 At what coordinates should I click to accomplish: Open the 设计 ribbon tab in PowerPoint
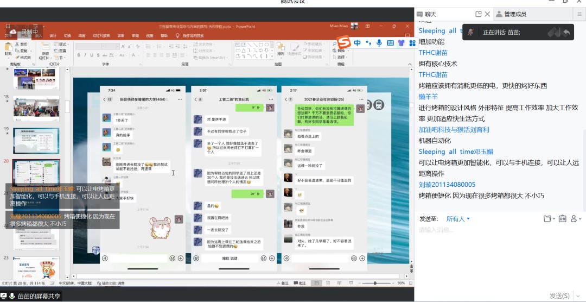53,36
